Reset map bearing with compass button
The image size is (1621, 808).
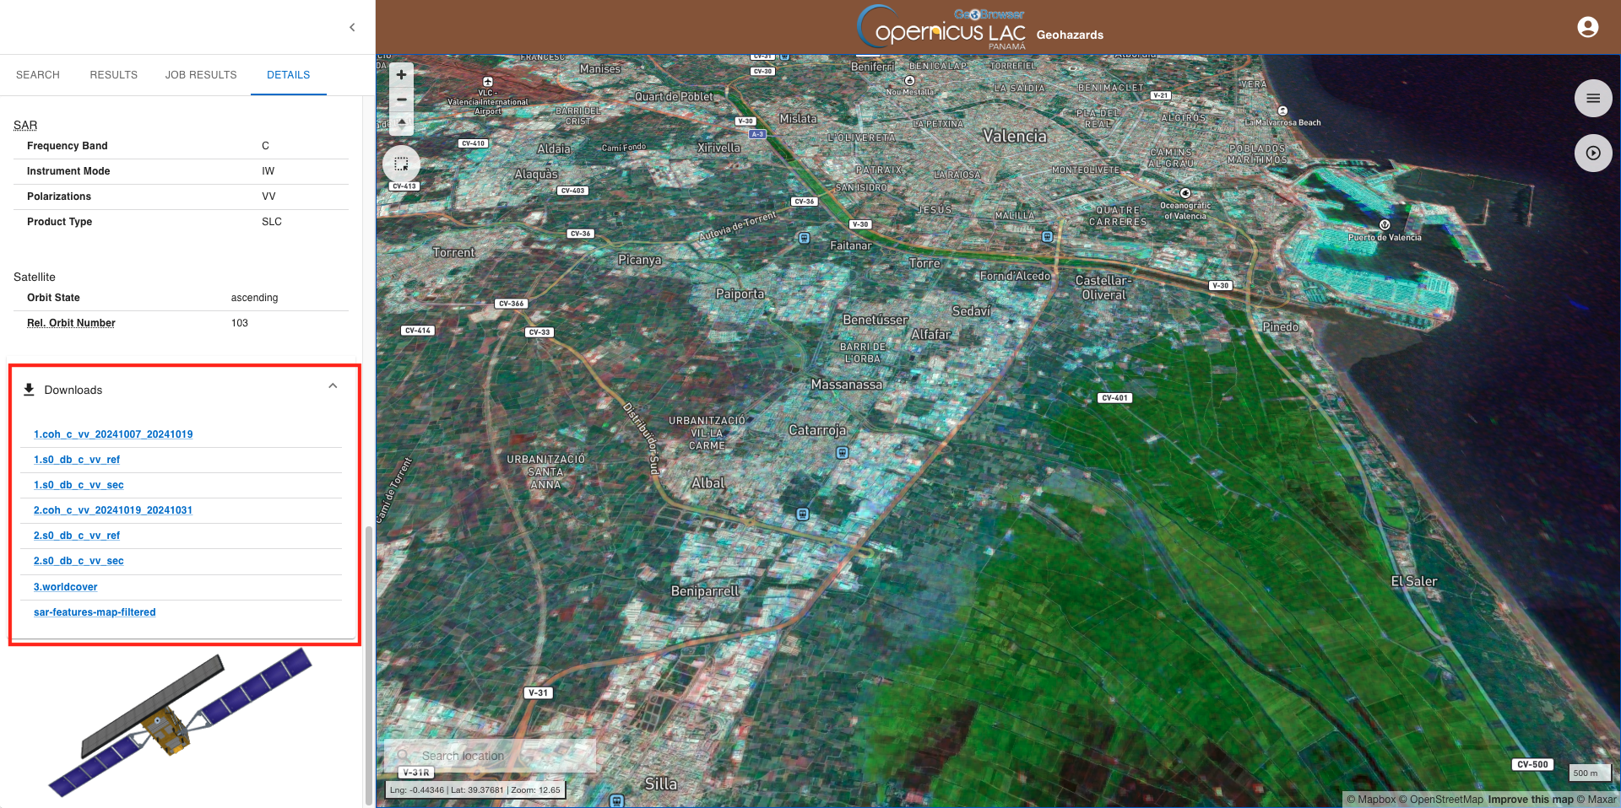pos(401,123)
